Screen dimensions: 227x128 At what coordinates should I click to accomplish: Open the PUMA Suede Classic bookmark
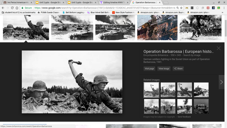pyautogui.click(x=49, y=12)
